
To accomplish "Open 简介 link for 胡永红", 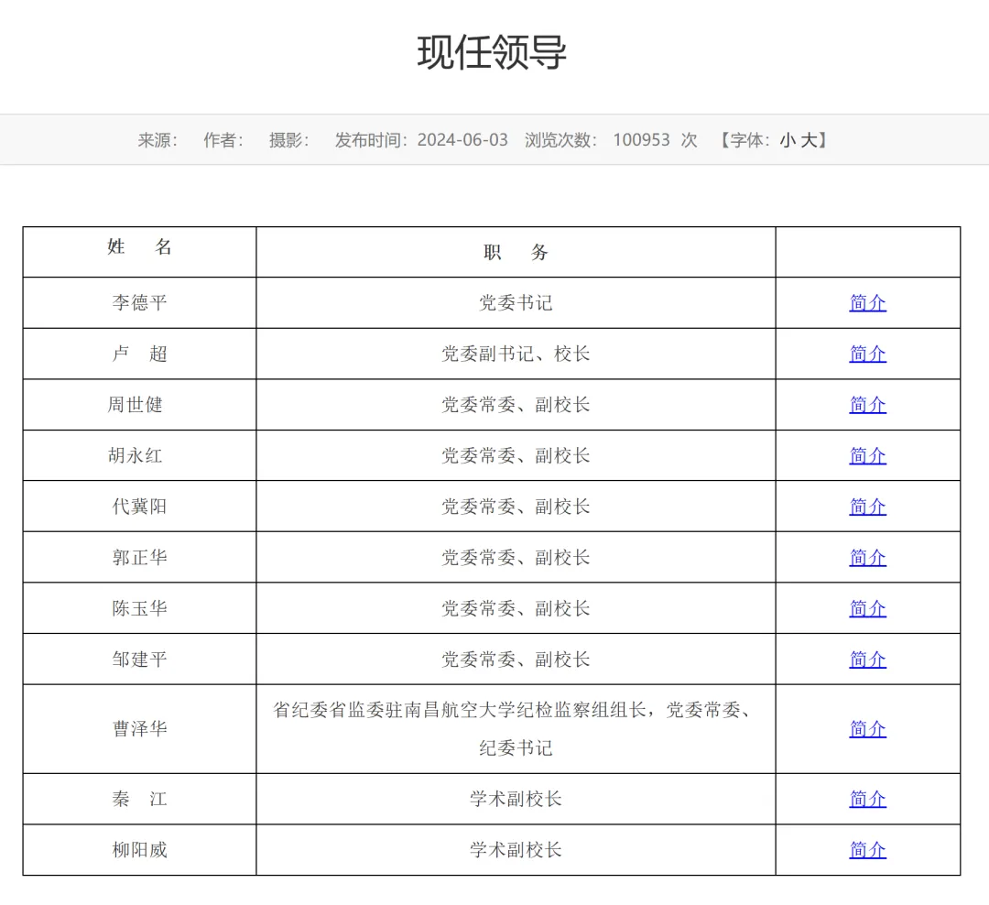I will (x=867, y=455).
